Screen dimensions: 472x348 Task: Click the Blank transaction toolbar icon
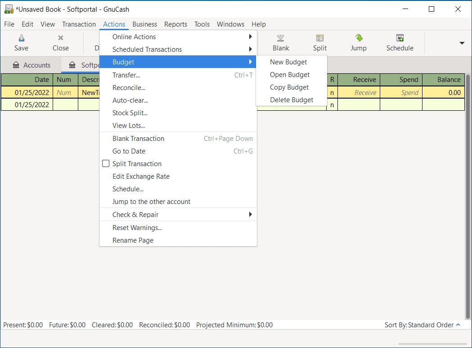tap(281, 38)
